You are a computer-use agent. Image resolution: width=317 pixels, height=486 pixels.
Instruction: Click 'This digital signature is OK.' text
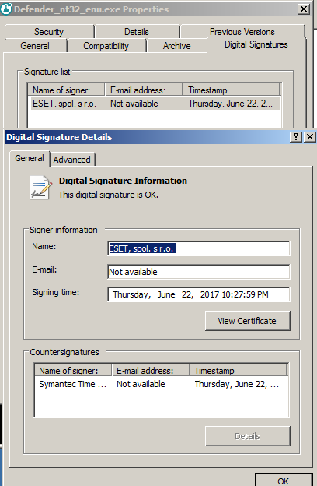click(109, 195)
